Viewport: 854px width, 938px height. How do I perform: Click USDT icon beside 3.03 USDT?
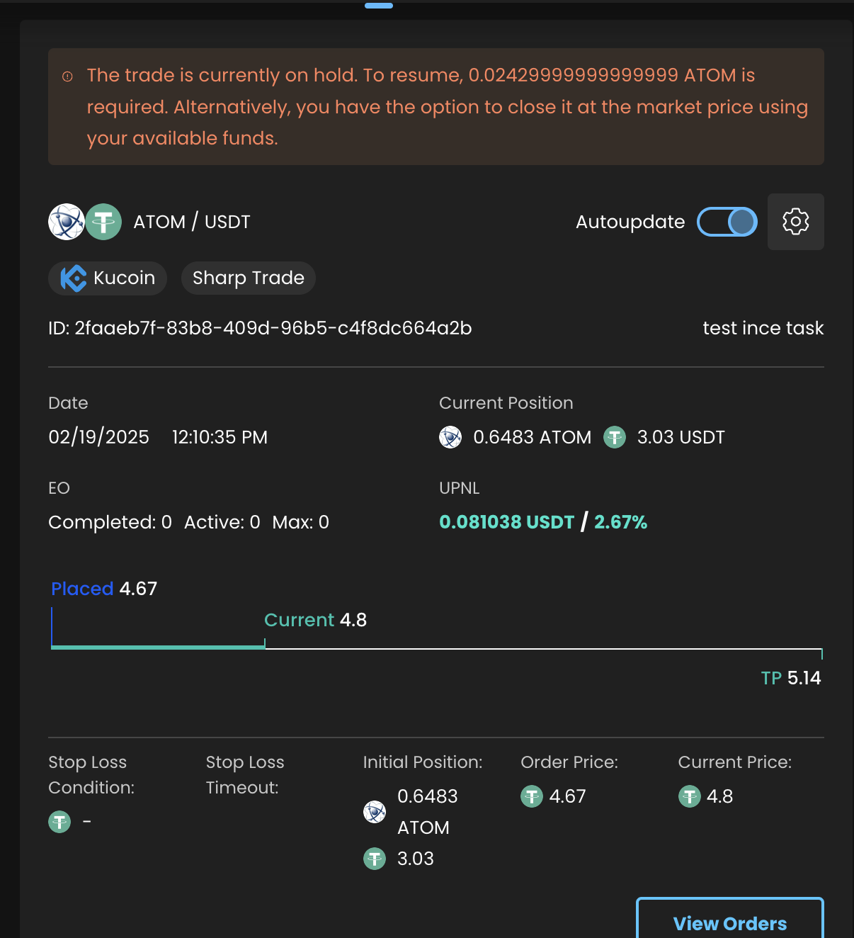click(x=615, y=437)
